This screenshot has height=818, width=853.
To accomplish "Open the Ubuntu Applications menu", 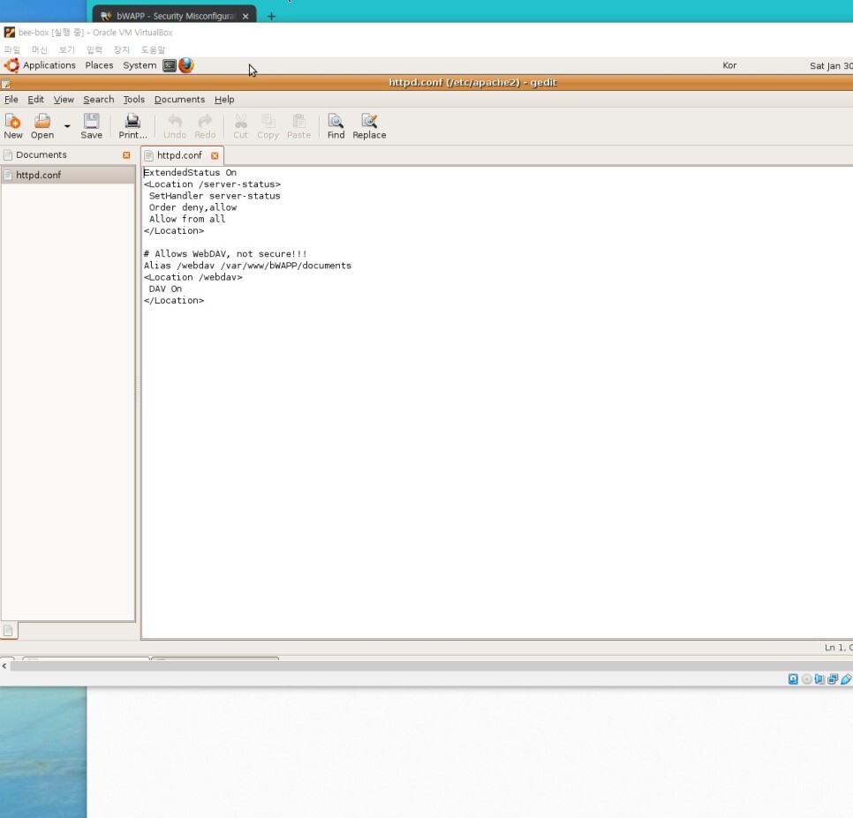I will 49,65.
